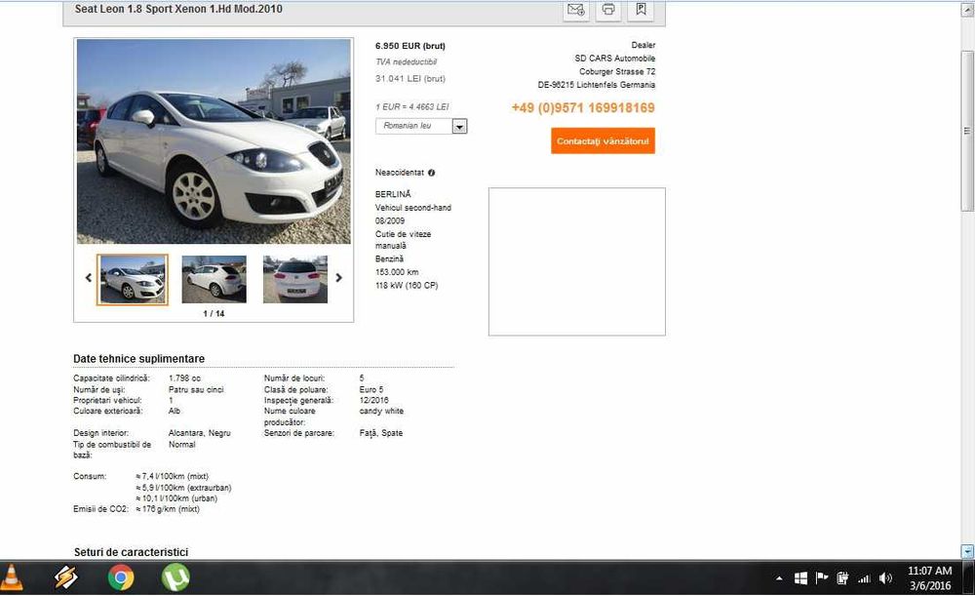975x596 pixels.
Task: Show next gallery thumbnails arrow
Action: pos(339,278)
